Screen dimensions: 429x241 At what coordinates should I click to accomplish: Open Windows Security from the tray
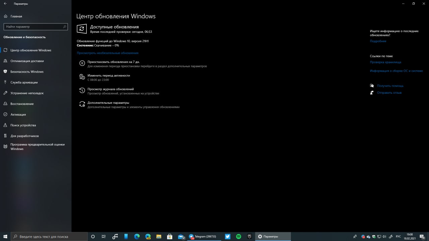coord(374,237)
